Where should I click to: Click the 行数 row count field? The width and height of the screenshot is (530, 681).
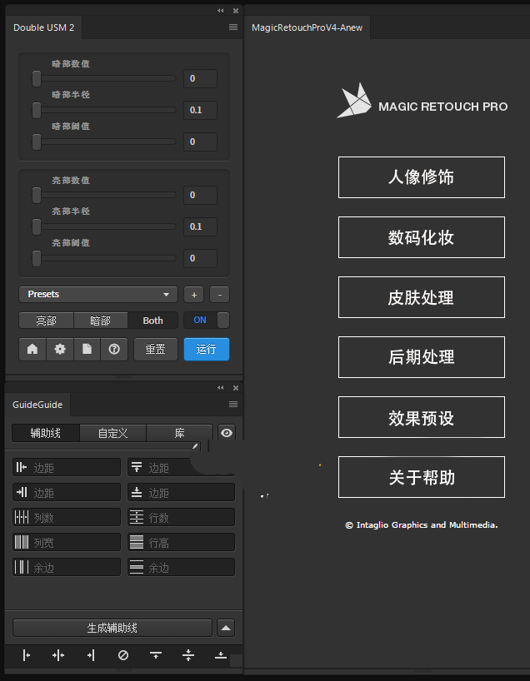(182, 517)
